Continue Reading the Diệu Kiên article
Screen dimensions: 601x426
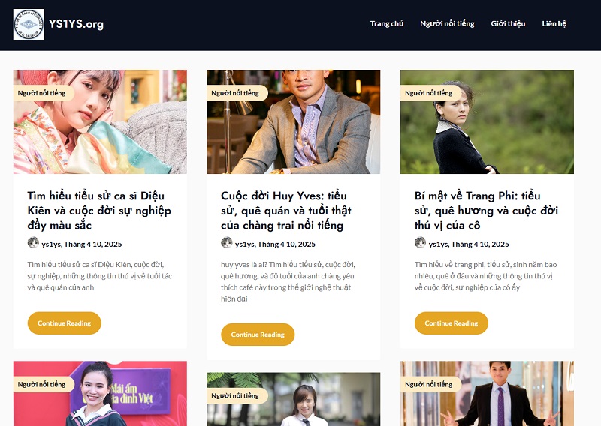point(65,323)
